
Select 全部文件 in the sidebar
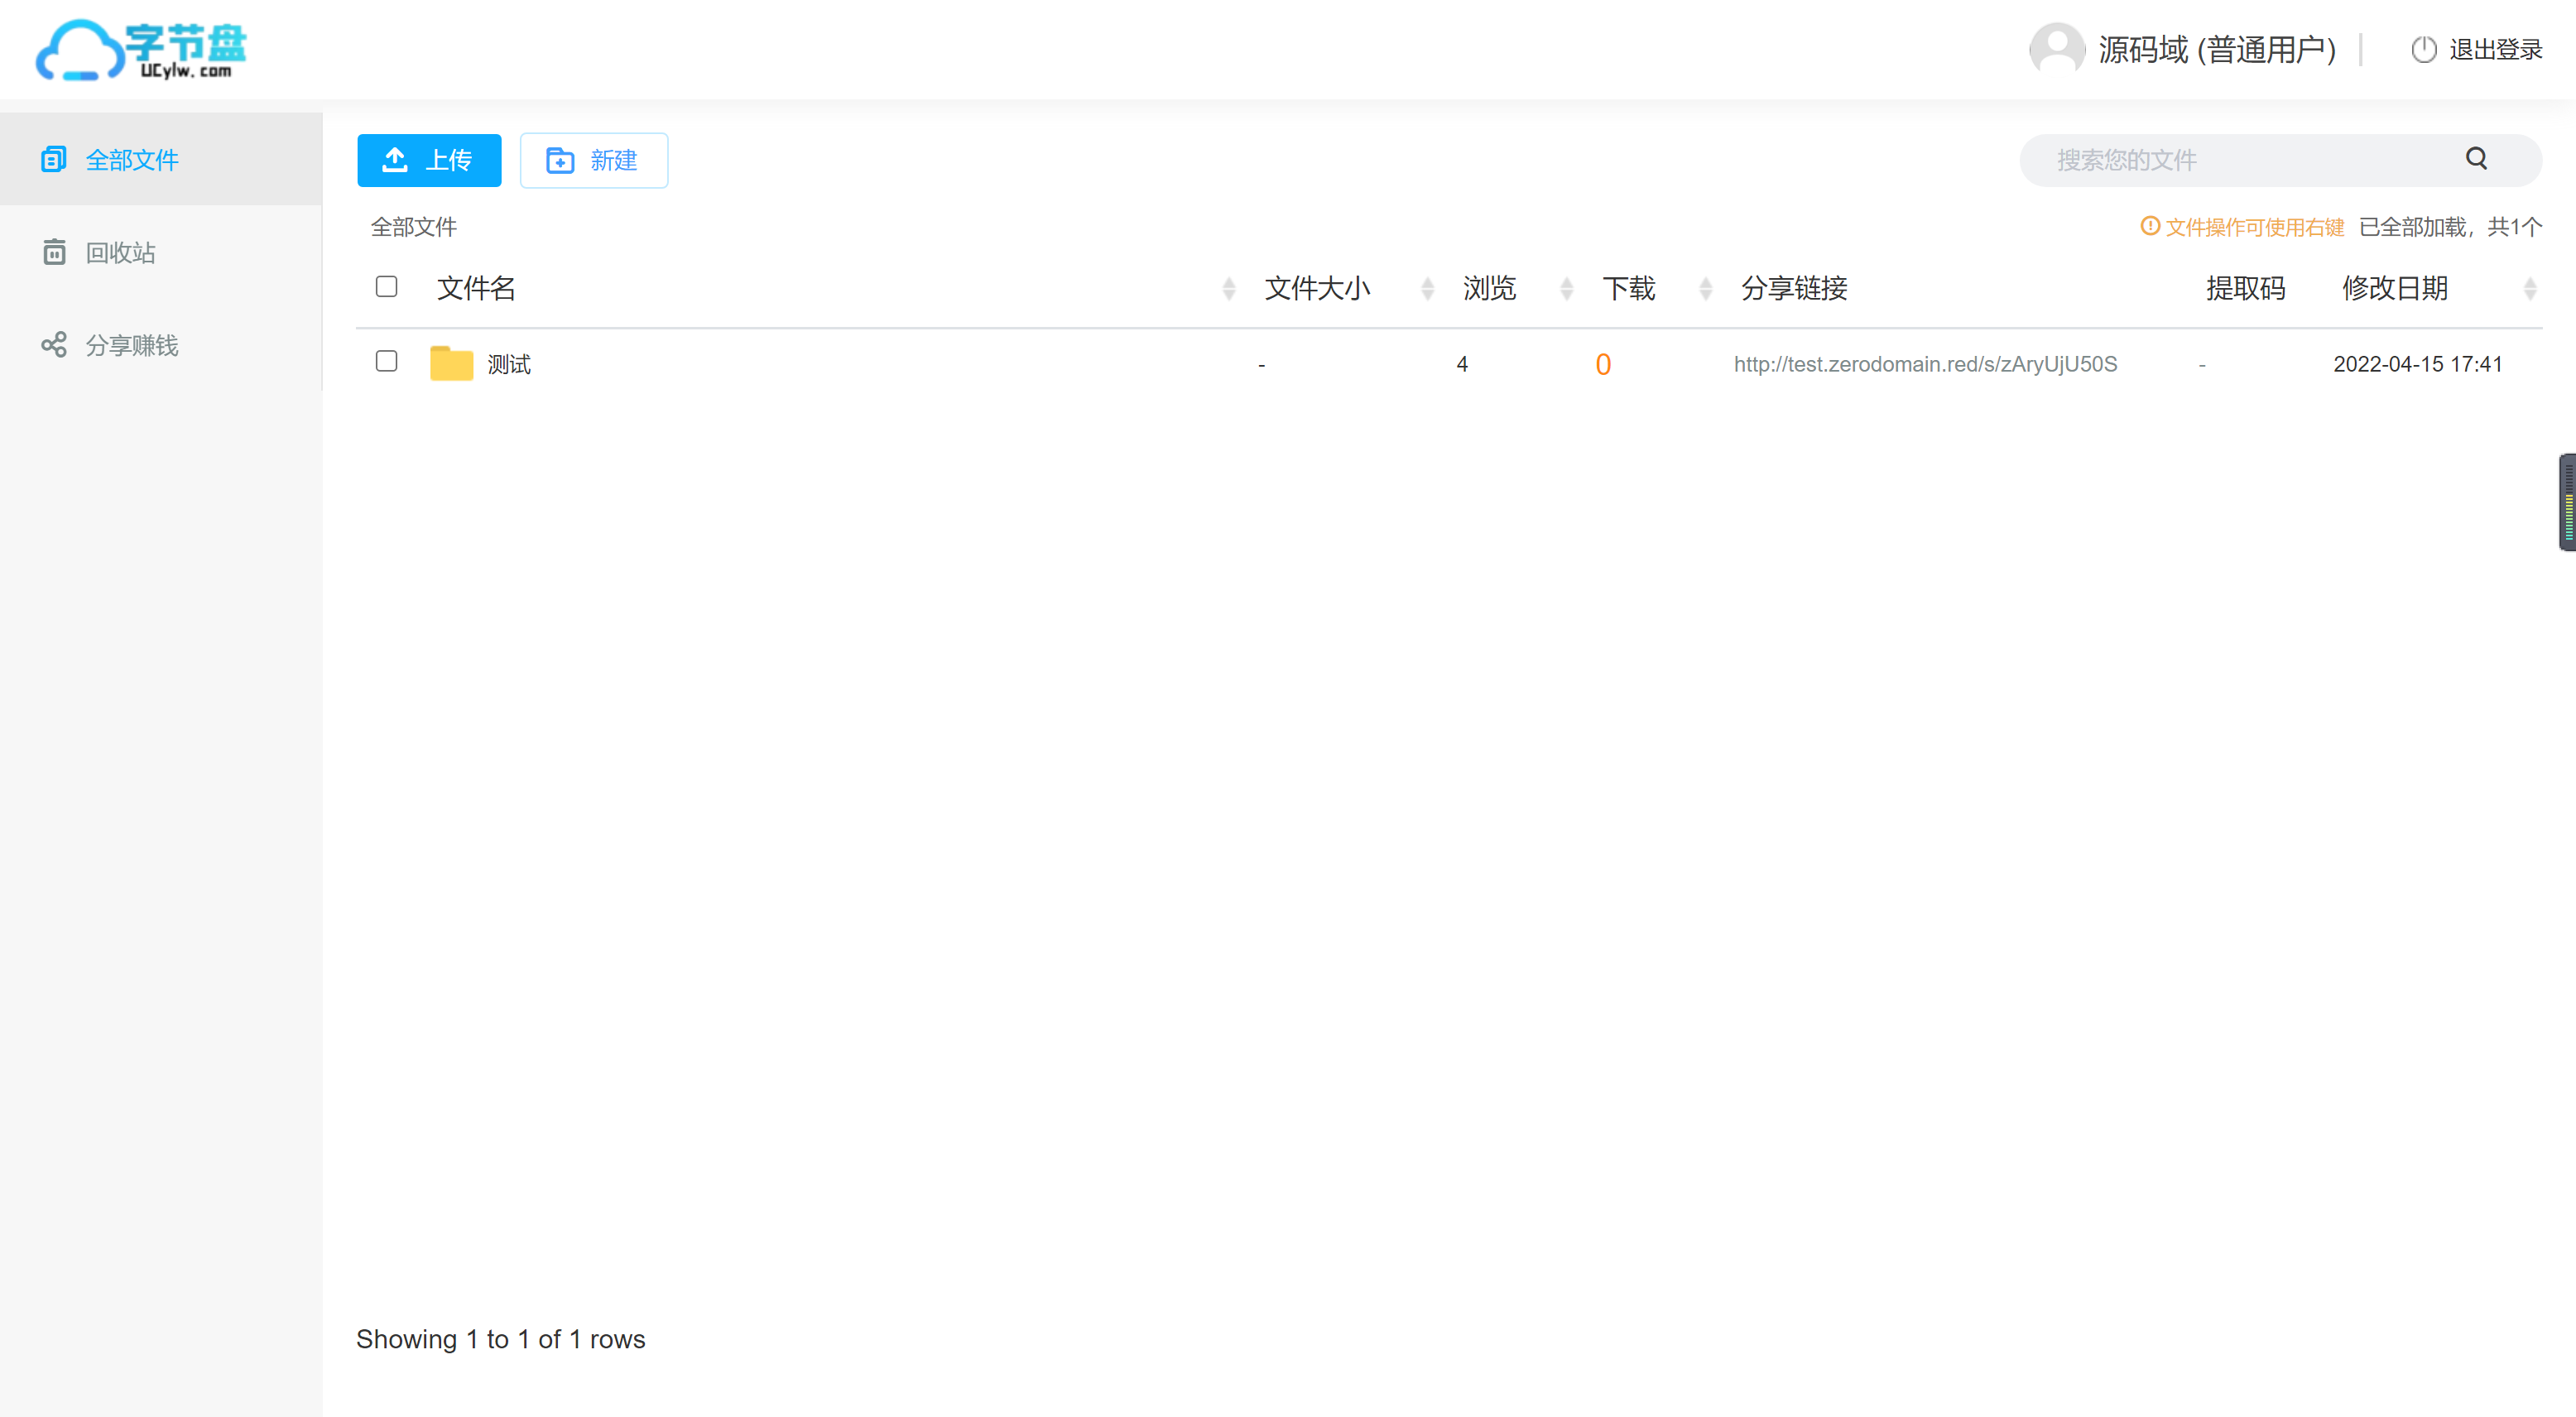click(133, 159)
